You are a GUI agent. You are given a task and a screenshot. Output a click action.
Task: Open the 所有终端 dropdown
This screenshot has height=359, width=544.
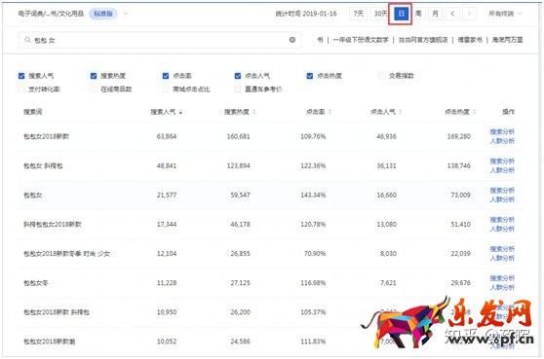505,14
